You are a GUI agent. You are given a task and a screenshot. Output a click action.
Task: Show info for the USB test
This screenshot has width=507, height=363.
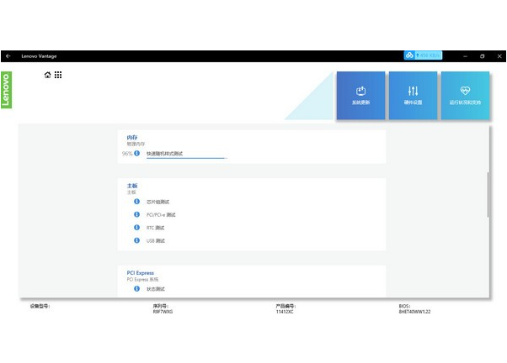pos(136,240)
